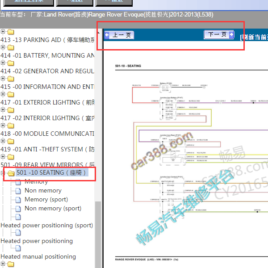Click the 417-01 EXTERIOR LIGHTING folder icon
The image size is (268, 268).
tap(11, 94)
